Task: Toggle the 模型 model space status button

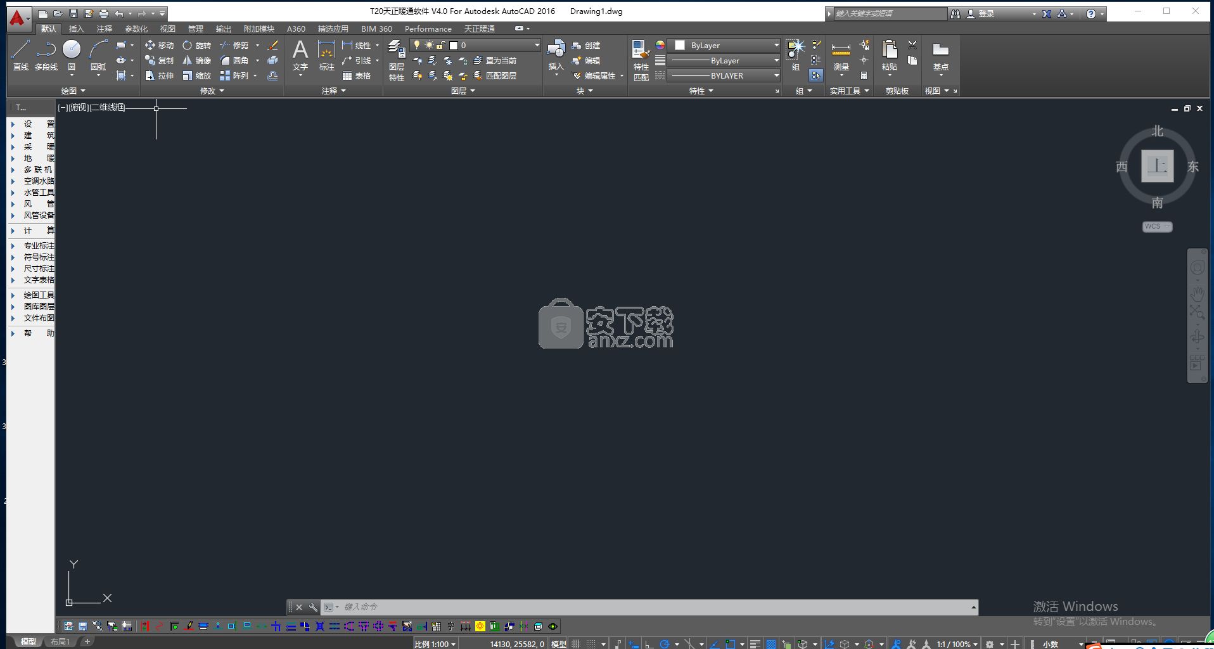Action: point(558,644)
